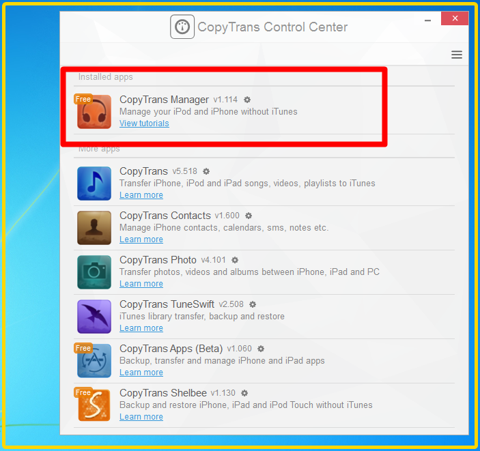Open View tutorials link for CopyTrans Manager

point(144,123)
